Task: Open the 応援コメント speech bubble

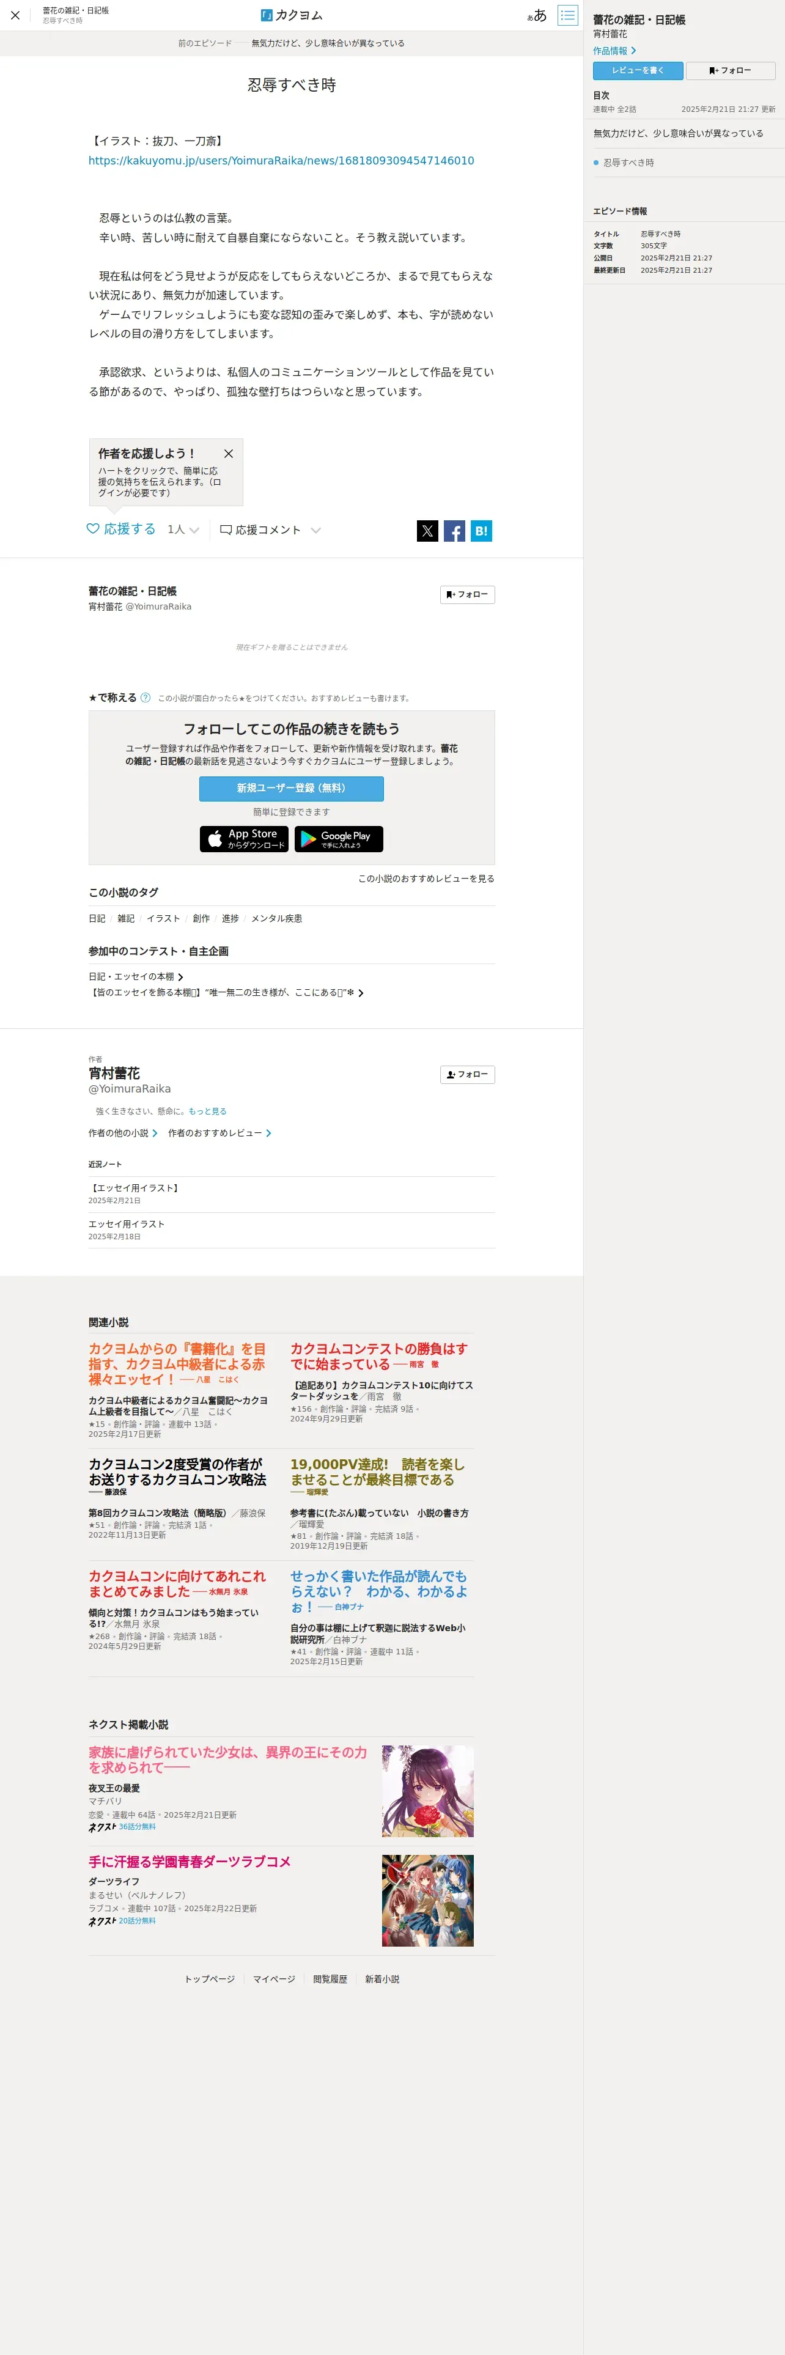Action: coord(260,530)
